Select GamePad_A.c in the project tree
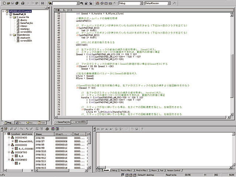The image size is (236, 177). pos(27,23)
